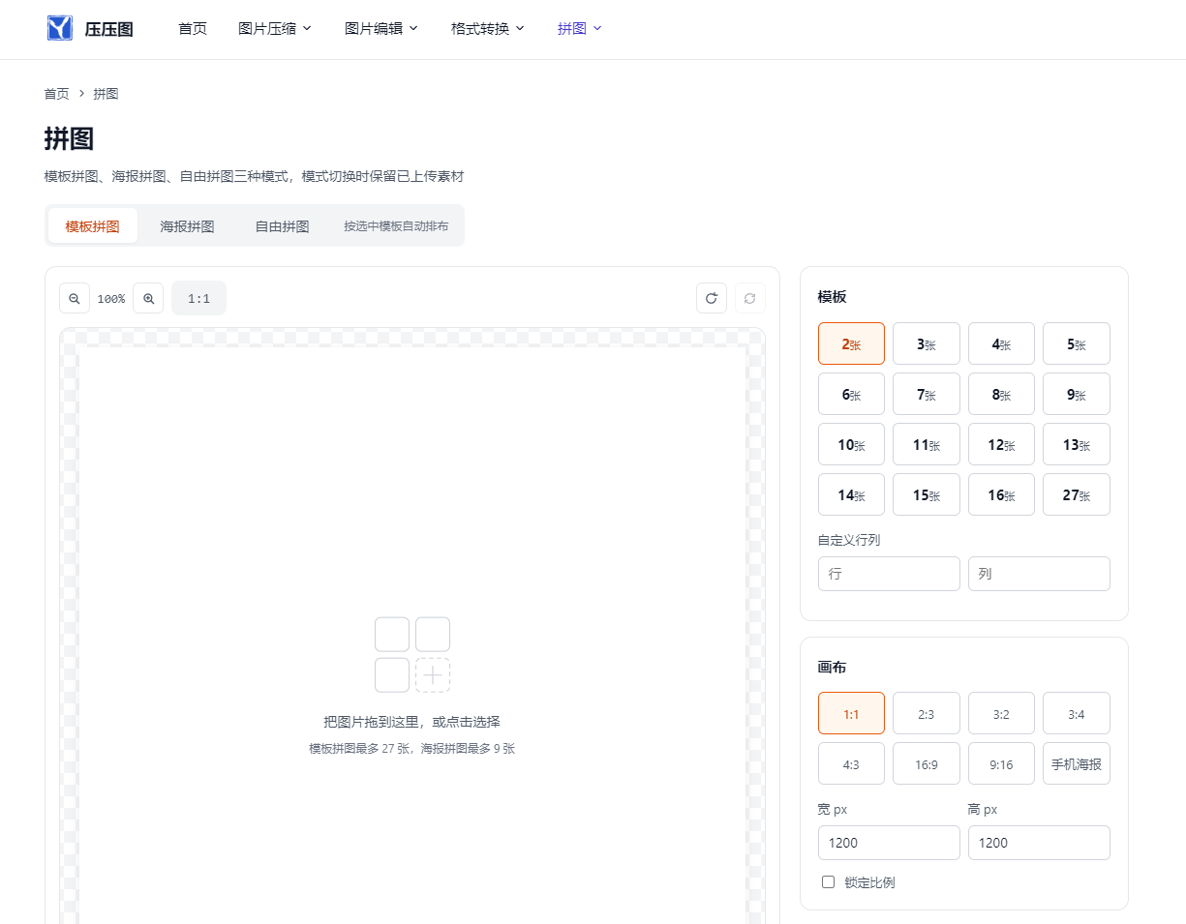1186x924 pixels.
Task: Select the 5张 template
Action: (1077, 343)
